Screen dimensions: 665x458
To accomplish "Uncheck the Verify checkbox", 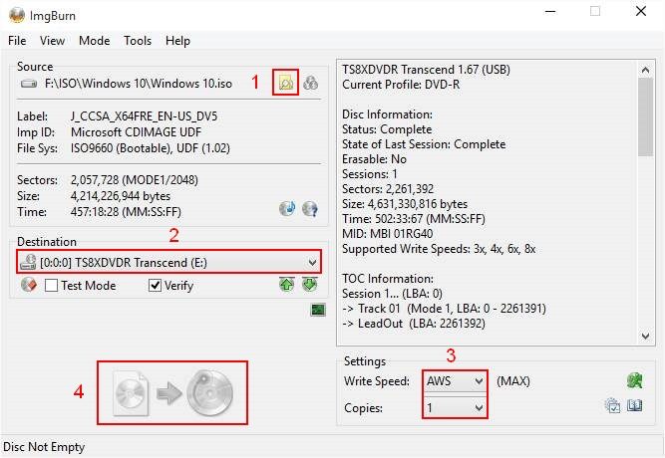I will [155, 285].
